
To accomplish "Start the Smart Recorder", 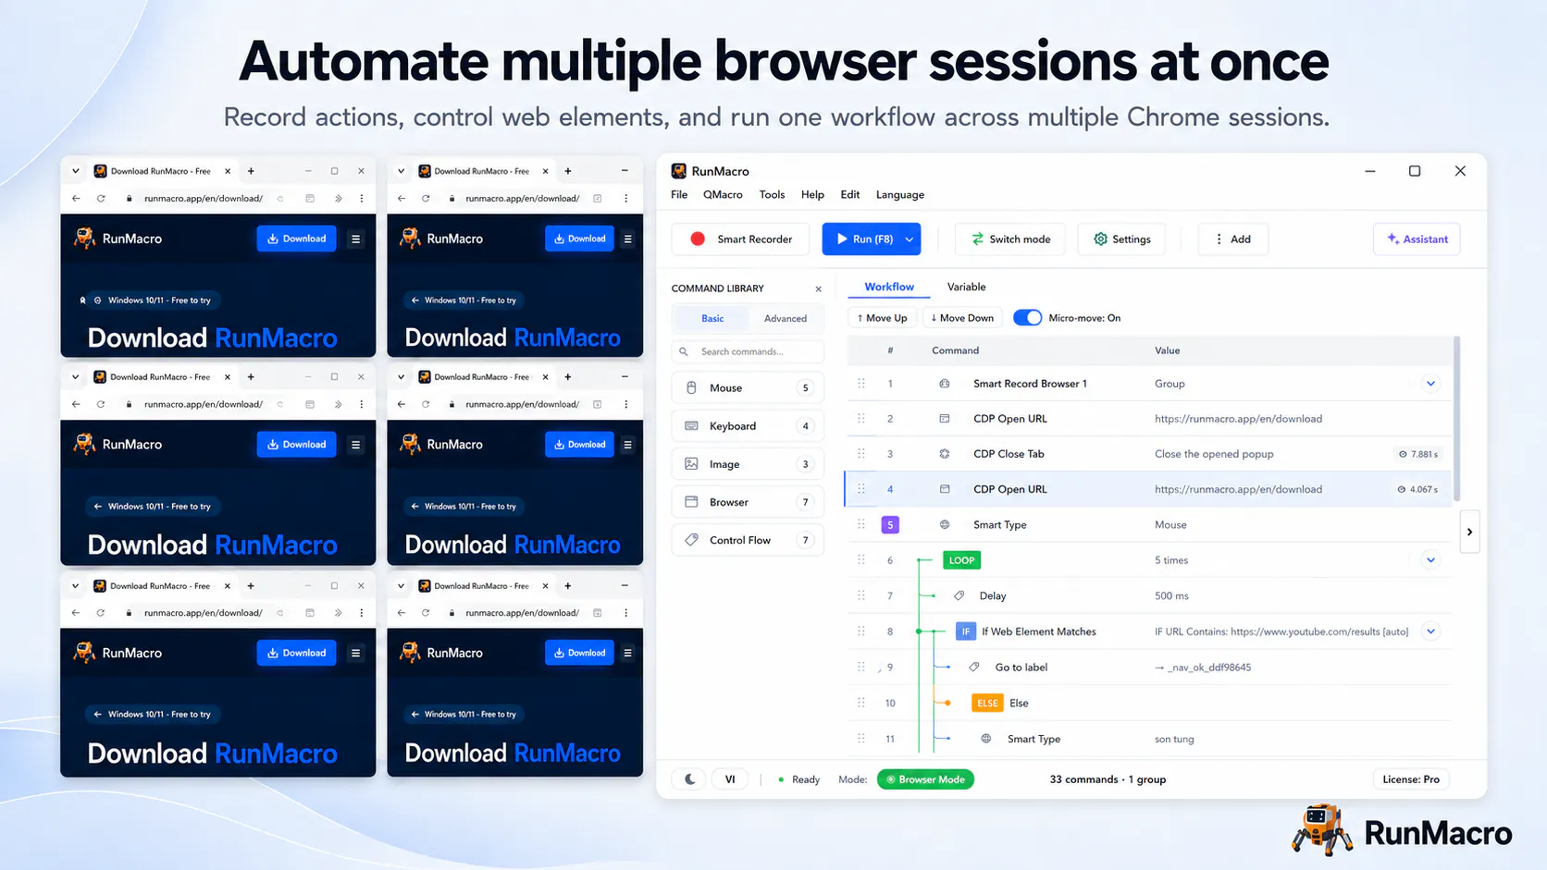I will click(x=740, y=239).
